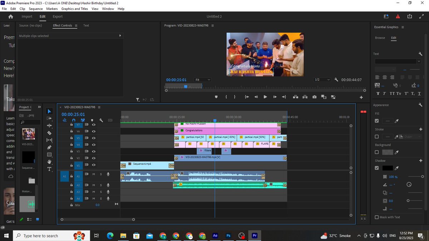The width and height of the screenshot is (429, 241).
Task: Step back one frame
Action: point(256,97)
